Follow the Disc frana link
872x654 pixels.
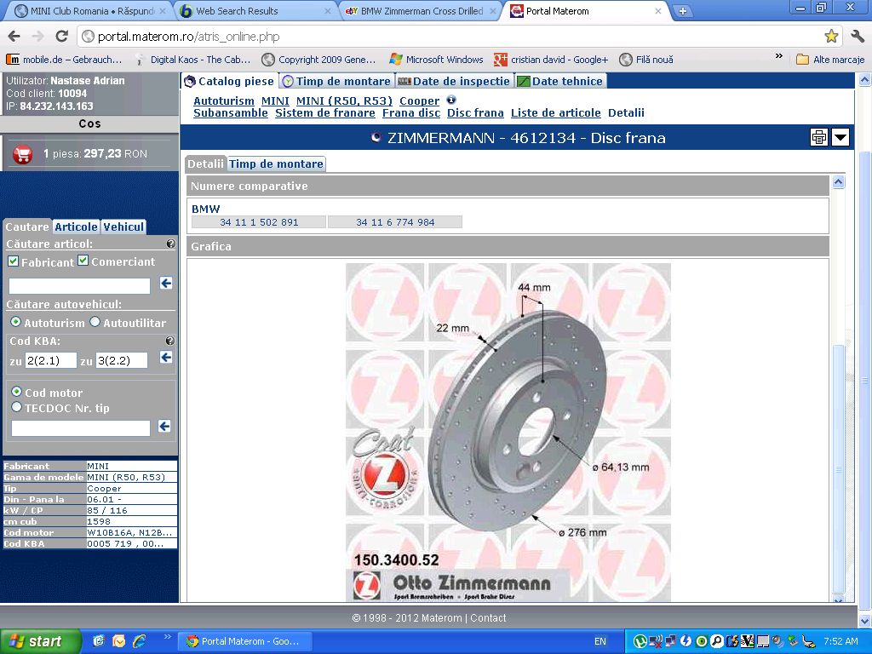coord(475,113)
